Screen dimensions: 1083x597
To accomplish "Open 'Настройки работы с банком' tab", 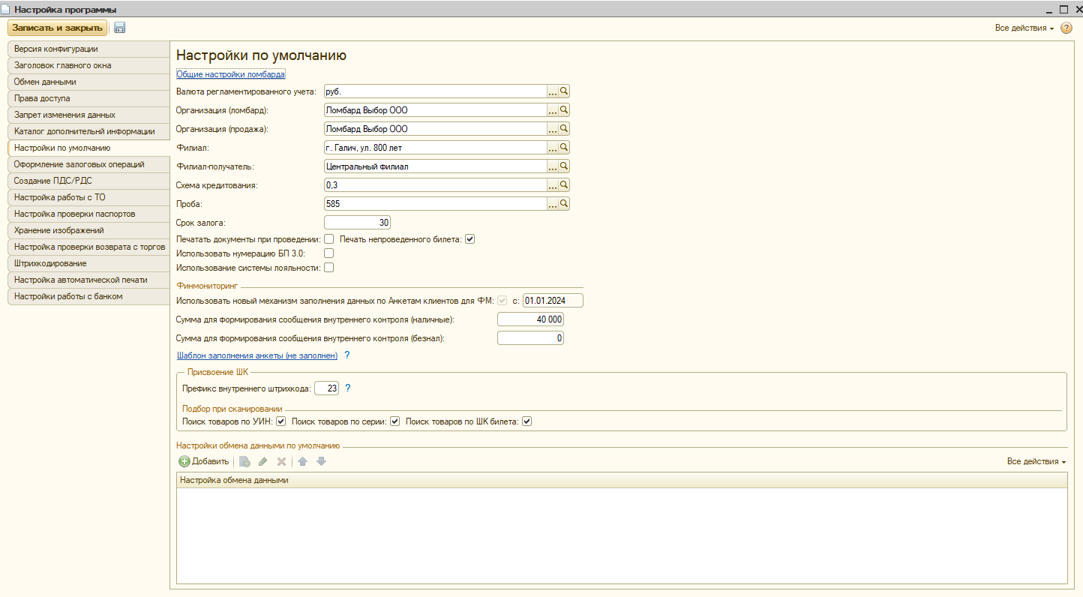I will click(88, 296).
